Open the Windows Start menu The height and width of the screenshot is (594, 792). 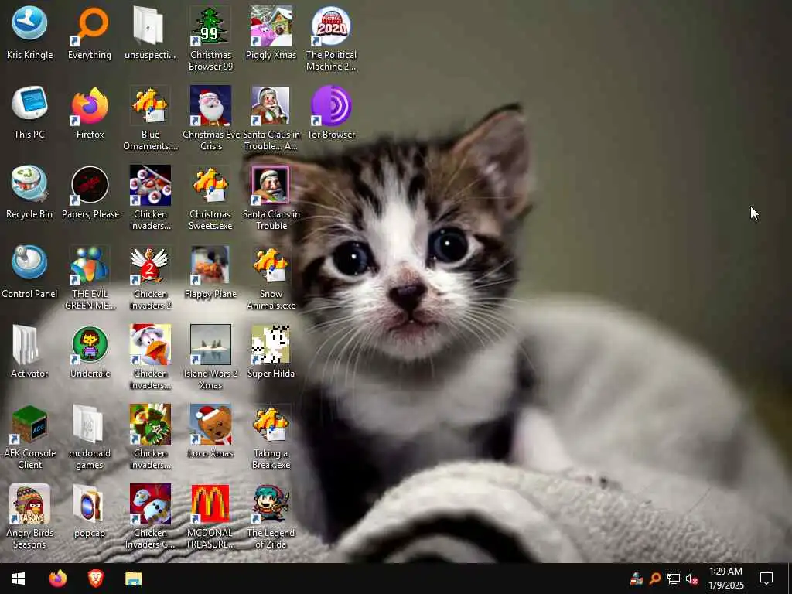[19, 579]
